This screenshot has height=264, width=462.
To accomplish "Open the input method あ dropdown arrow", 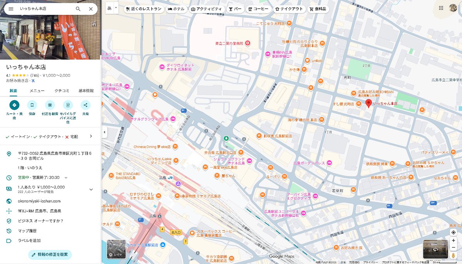I will (116, 8).
